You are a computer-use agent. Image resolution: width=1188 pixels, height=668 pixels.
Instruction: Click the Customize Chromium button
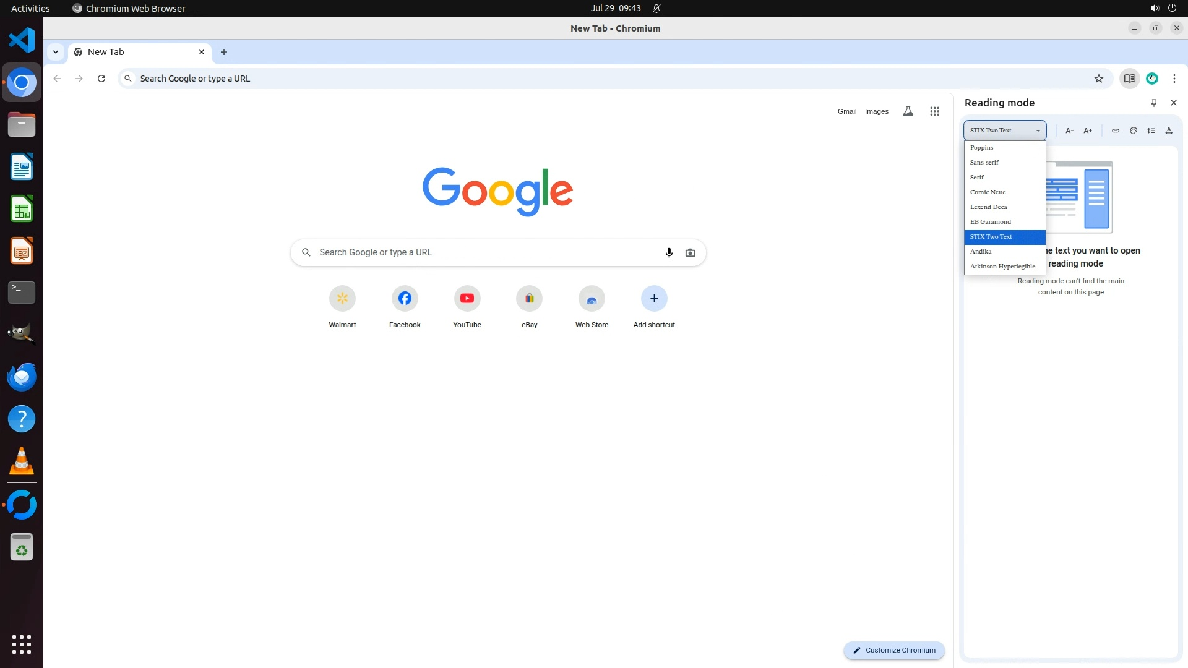pos(893,650)
